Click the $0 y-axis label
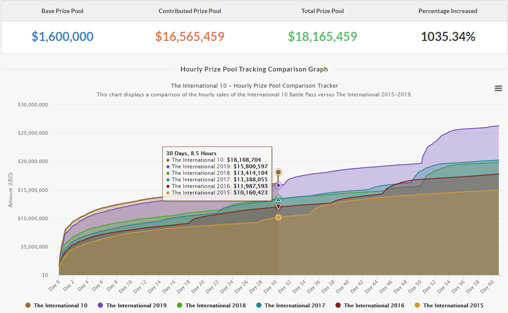This screenshot has width=508, height=313. [x=45, y=275]
